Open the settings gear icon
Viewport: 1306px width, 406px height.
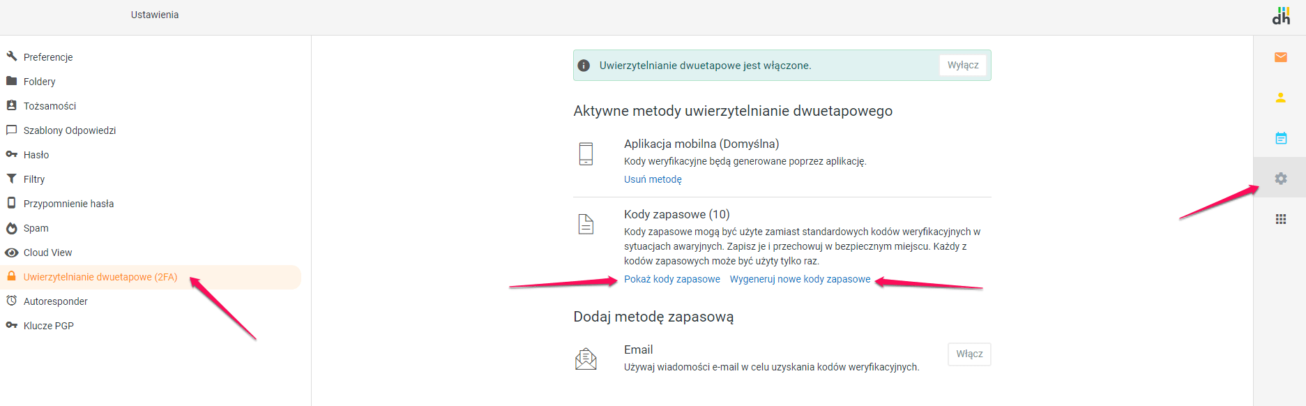pos(1281,179)
